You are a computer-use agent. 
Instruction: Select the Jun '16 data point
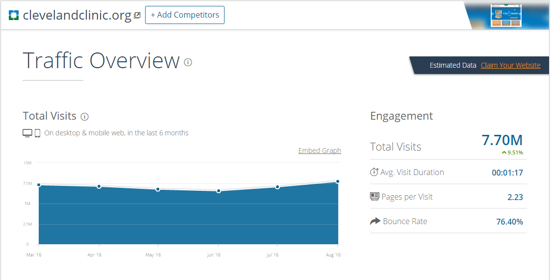coord(219,191)
